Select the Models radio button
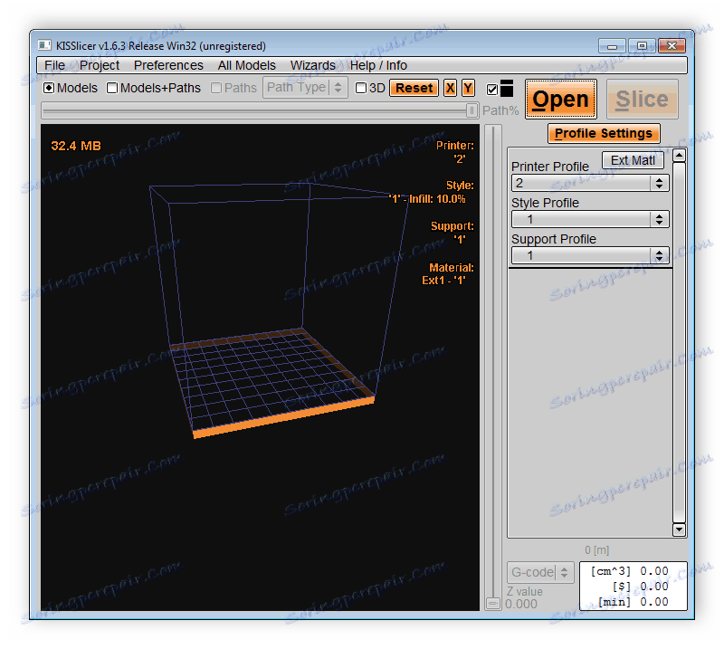The image size is (724, 649). click(x=50, y=89)
